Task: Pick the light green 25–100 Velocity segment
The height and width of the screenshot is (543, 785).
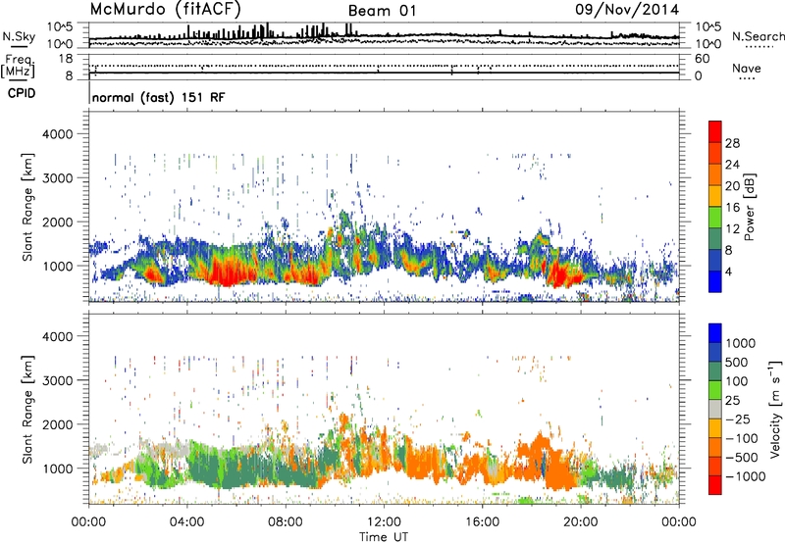Action: coord(715,390)
